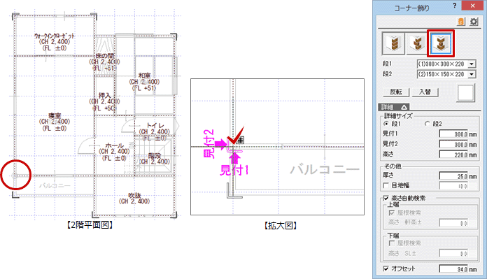Open the 段2 size dropdown
487x279 pixels.
point(472,74)
